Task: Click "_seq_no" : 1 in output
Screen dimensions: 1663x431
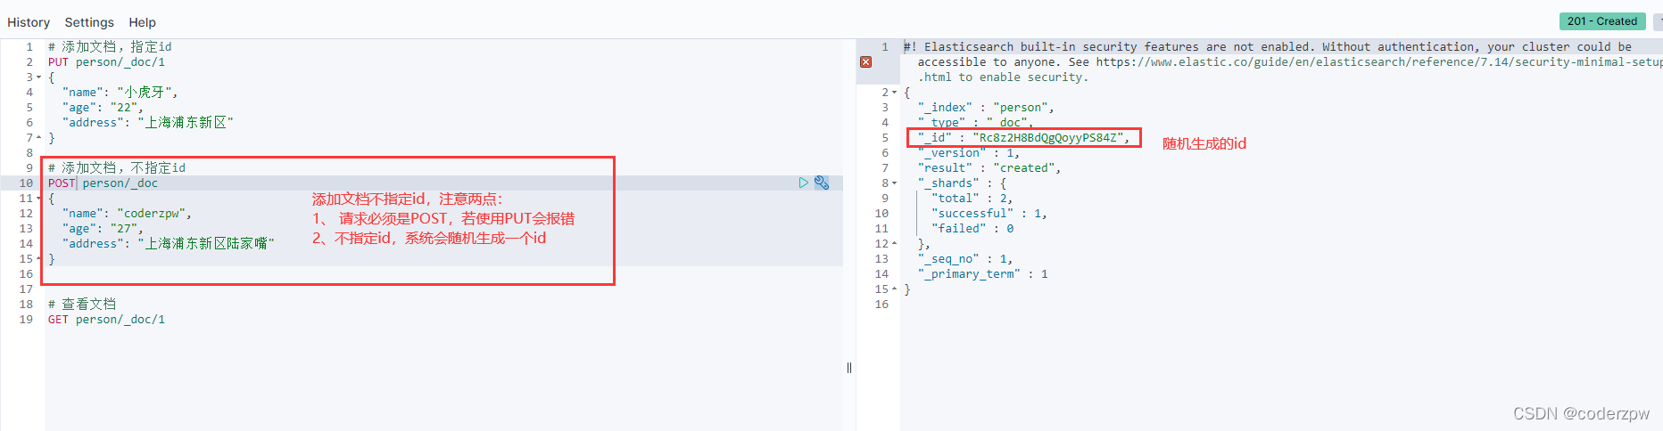Action: coord(965,259)
